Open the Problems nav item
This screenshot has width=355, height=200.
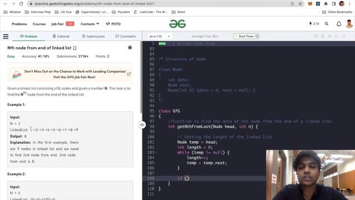pos(19,24)
